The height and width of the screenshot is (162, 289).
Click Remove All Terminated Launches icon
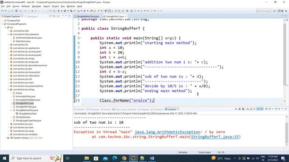click(243, 109)
